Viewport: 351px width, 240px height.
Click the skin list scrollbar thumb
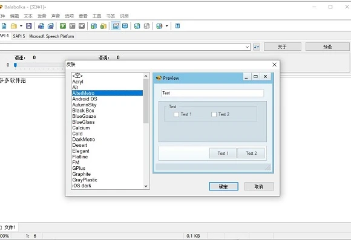point(146,101)
